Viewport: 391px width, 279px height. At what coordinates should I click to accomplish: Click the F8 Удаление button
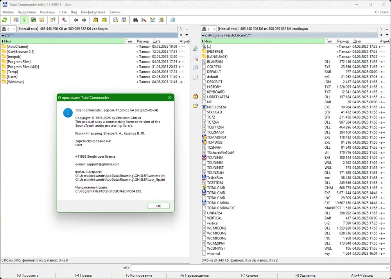click(x=305, y=275)
